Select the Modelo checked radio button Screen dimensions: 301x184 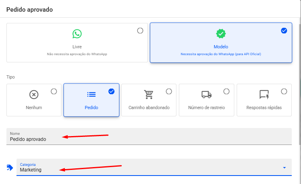pos(284,31)
